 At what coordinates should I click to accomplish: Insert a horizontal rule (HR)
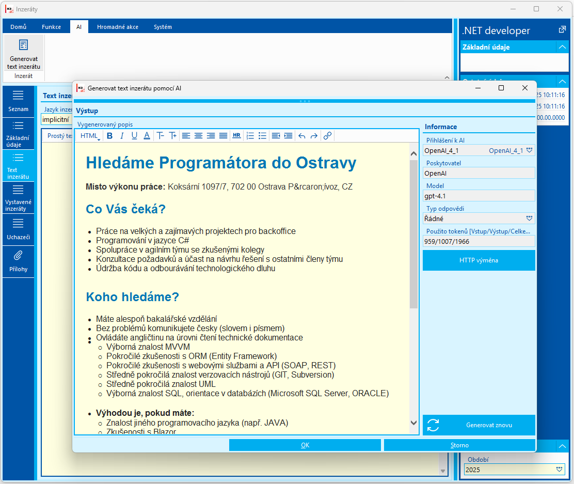pyautogui.click(x=237, y=136)
